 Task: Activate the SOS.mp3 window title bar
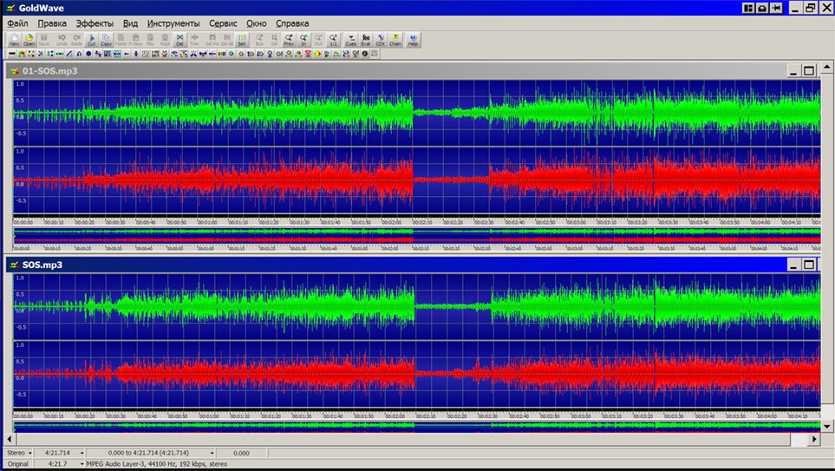[347, 265]
